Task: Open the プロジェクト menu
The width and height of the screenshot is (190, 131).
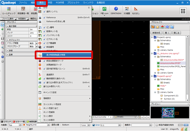Action: point(74,2)
